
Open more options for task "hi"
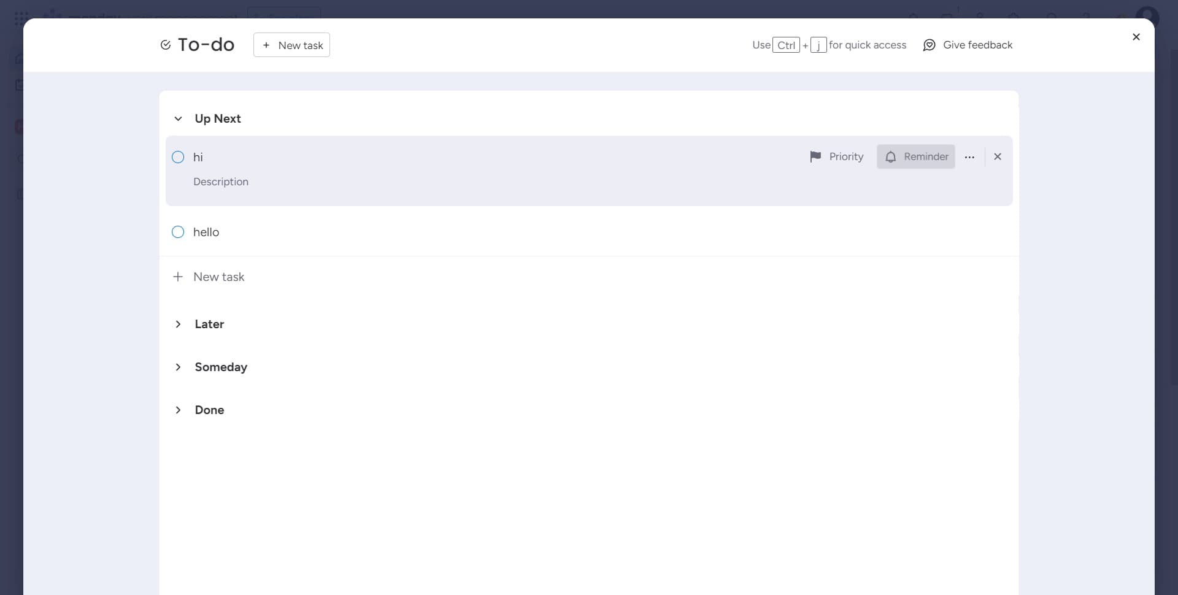click(970, 156)
